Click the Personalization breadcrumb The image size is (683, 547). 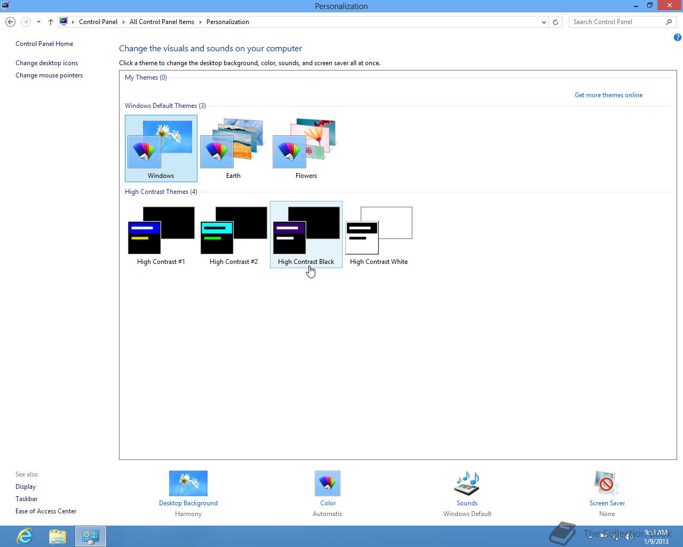pyautogui.click(x=228, y=22)
